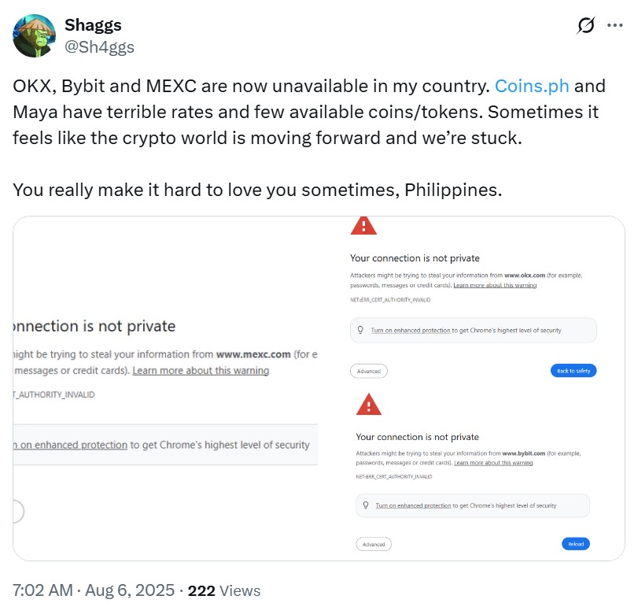The width and height of the screenshot is (638, 603).
Task: Expand Advanced details on the okx warning page
Action: click(368, 370)
